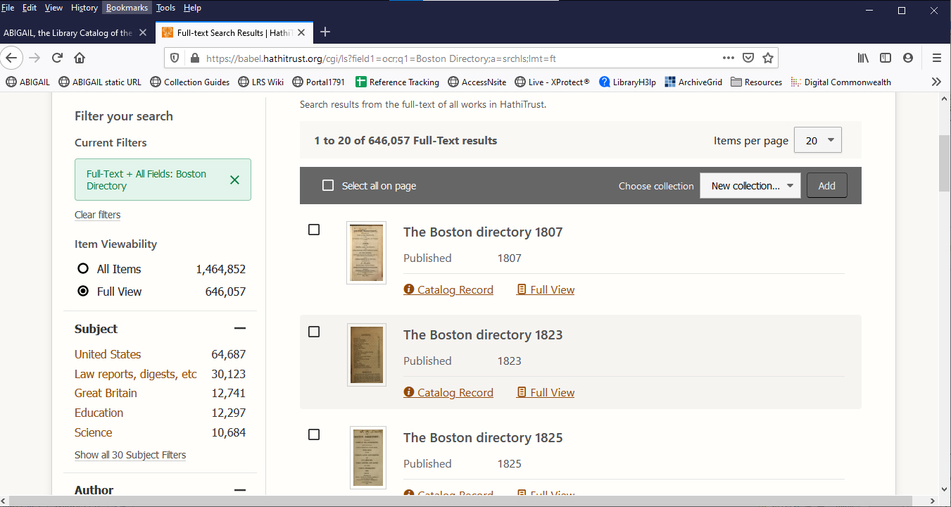Open the Library history icon in toolbar
951x507 pixels.
click(863, 58)
